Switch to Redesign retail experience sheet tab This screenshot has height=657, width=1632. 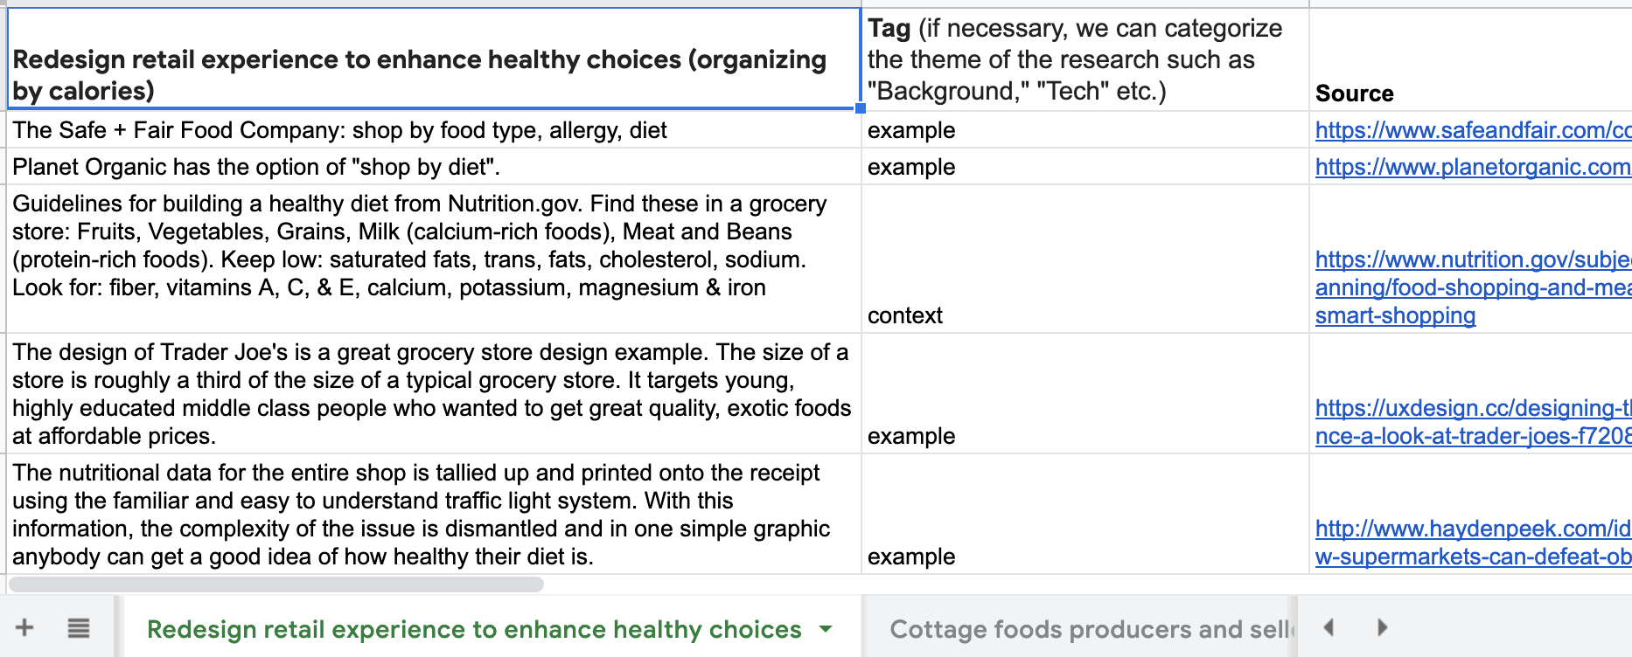[x=473, y=629]
